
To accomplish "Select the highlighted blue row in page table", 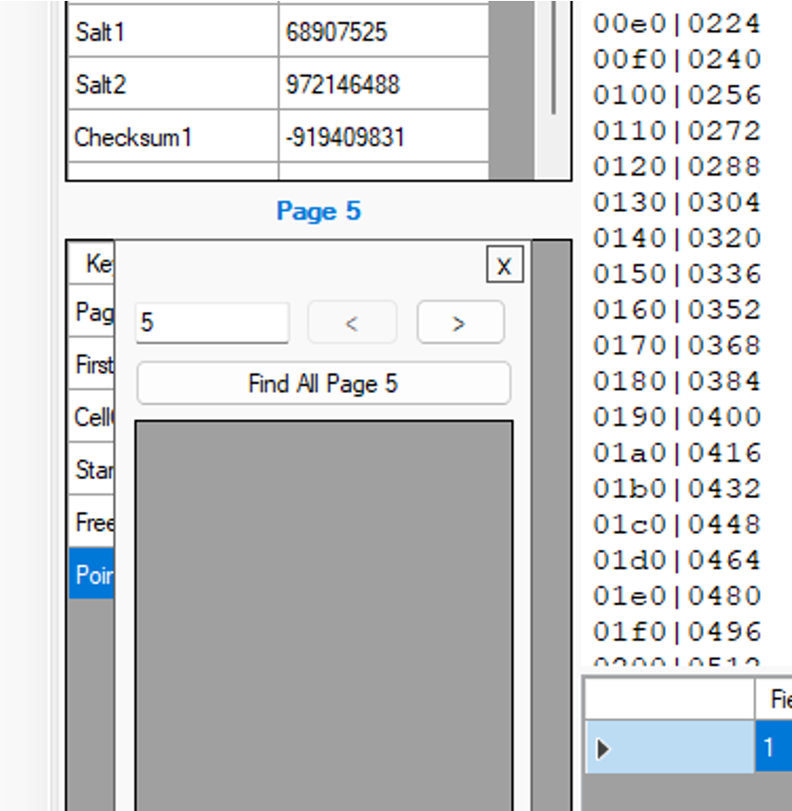I will click(91, 575).
